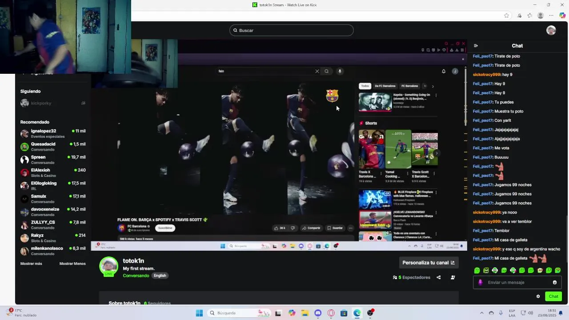Click the green Chat send button

click(x=553, y=296)
